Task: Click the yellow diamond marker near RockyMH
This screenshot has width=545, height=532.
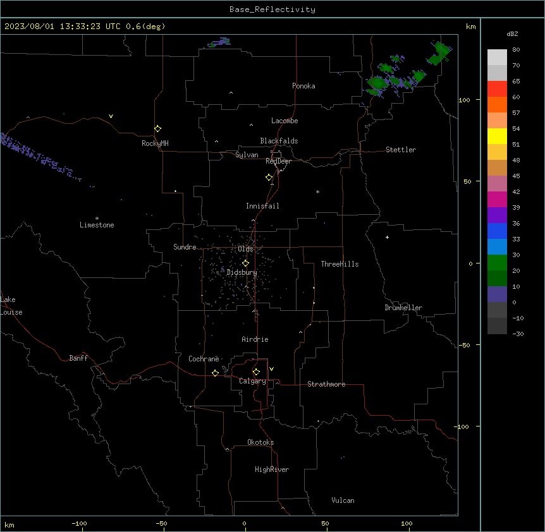Action: (157, 128)
